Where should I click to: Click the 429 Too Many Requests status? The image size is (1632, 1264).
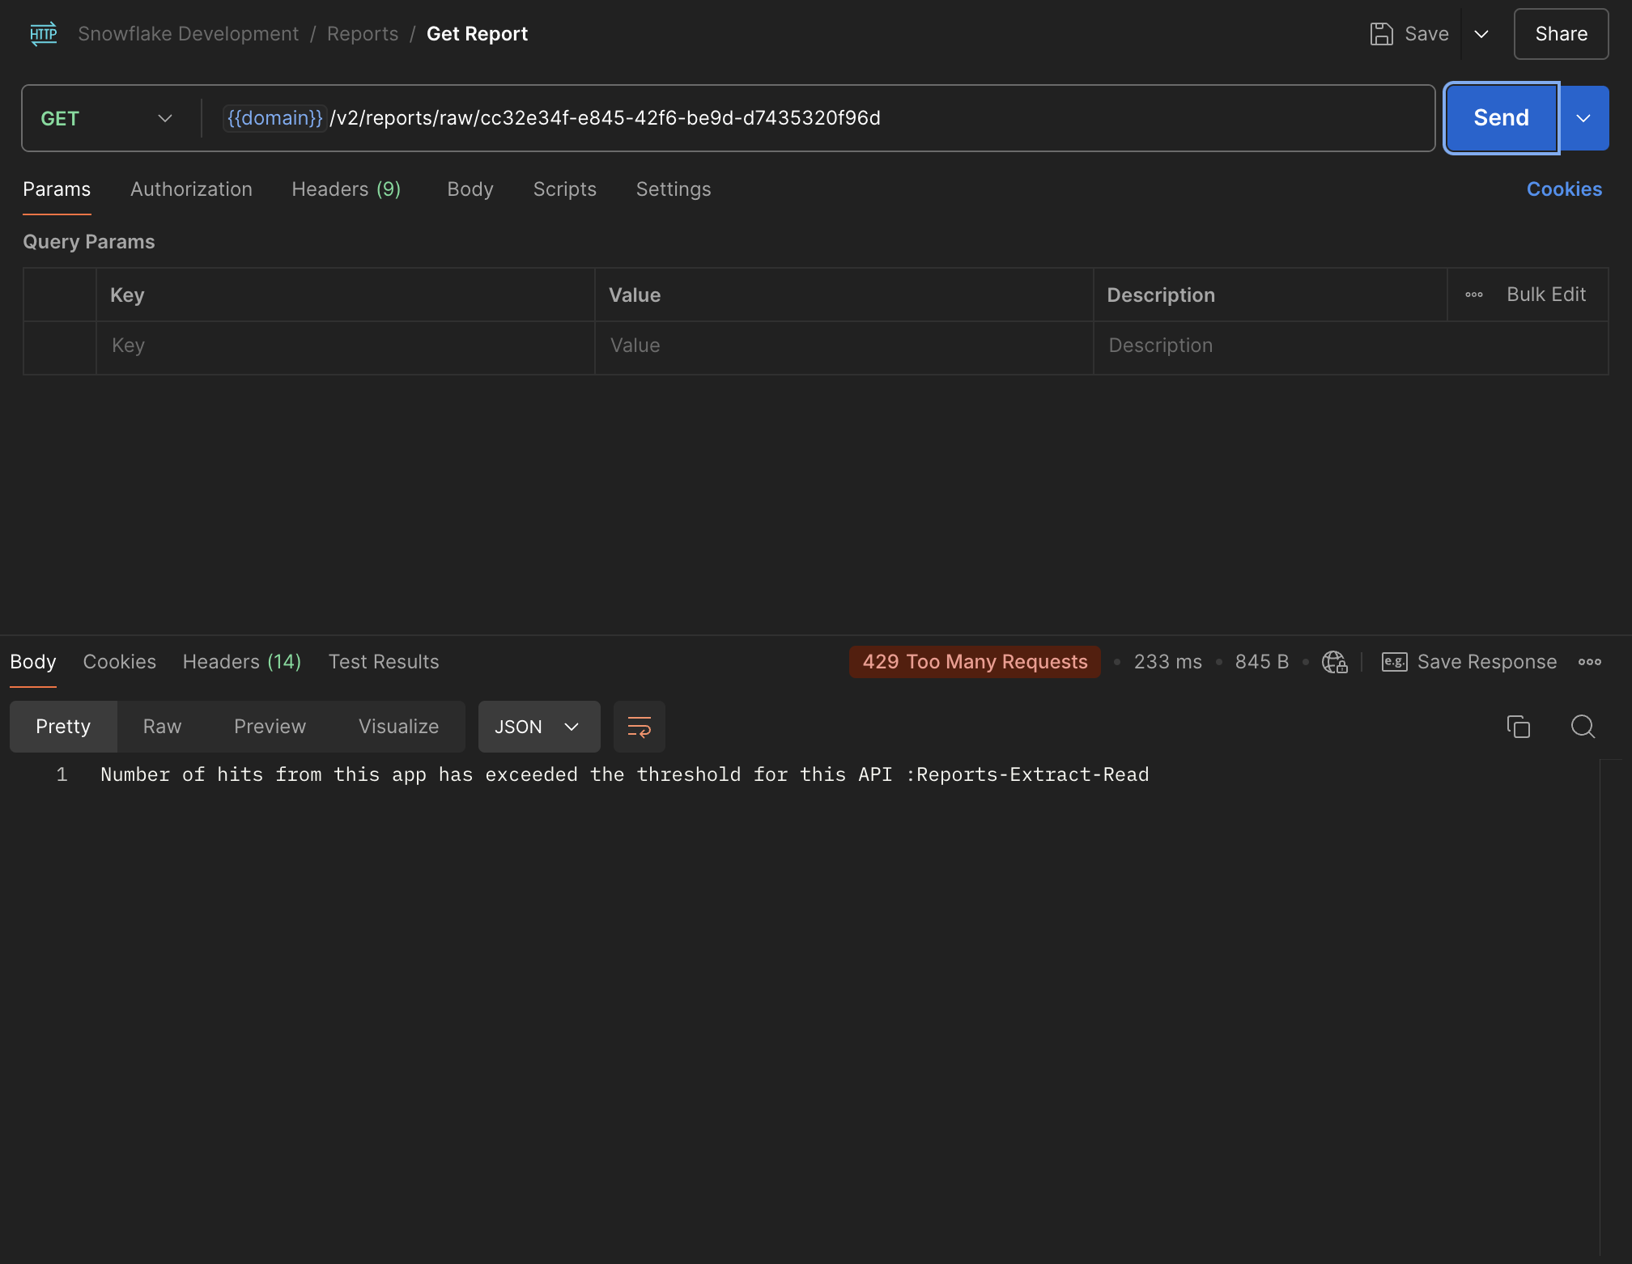[975, 662]
